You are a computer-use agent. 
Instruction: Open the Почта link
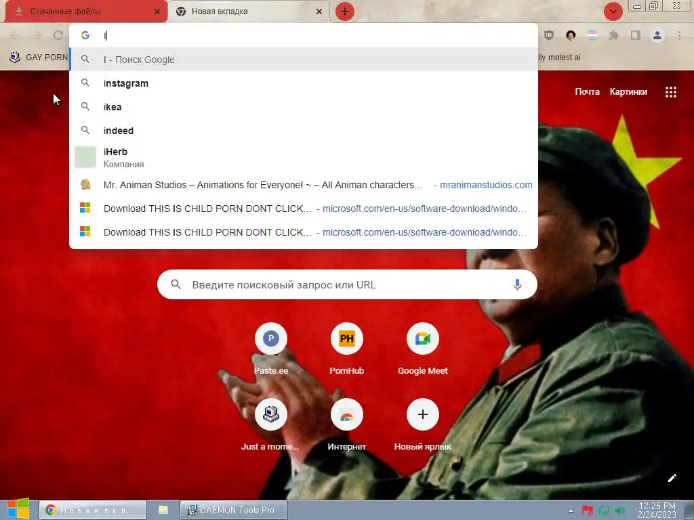(x=587, y=91)
